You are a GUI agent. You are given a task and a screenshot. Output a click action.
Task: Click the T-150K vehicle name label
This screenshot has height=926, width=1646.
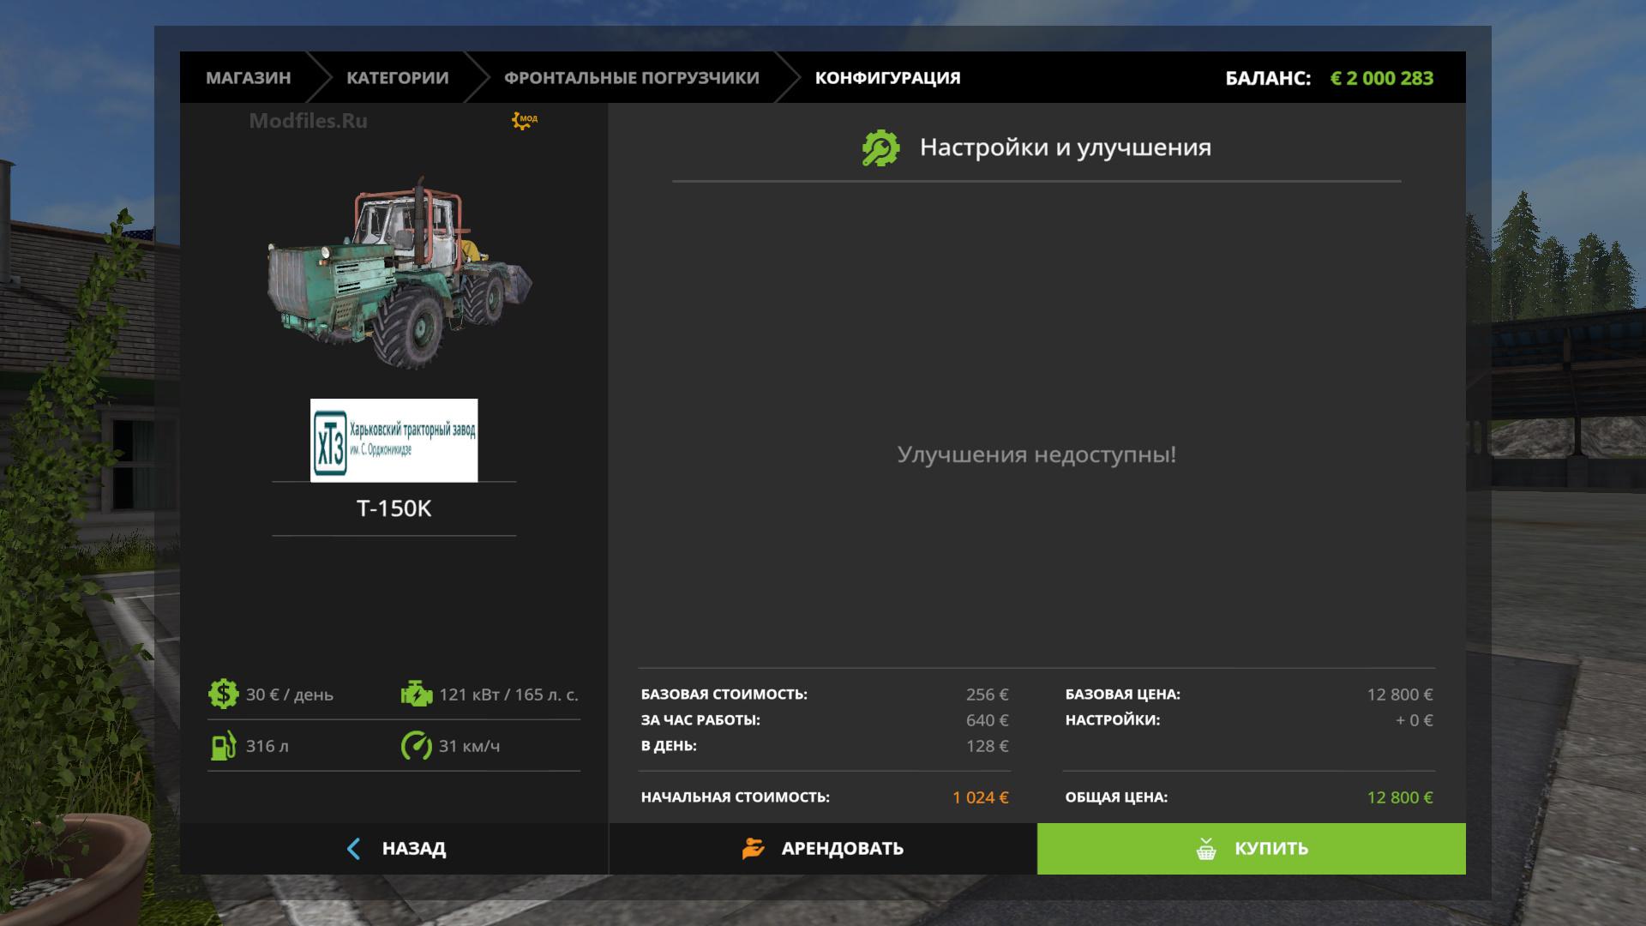click(393, 508)
